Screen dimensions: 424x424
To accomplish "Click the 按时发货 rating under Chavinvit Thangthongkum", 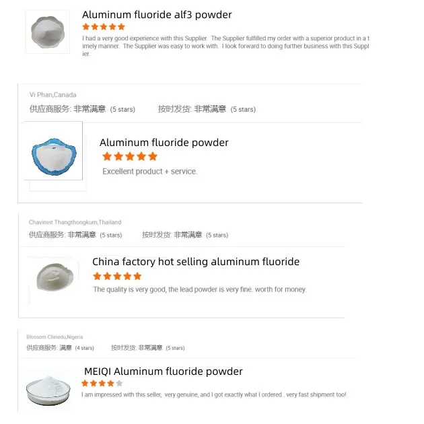I will [184, 235].
